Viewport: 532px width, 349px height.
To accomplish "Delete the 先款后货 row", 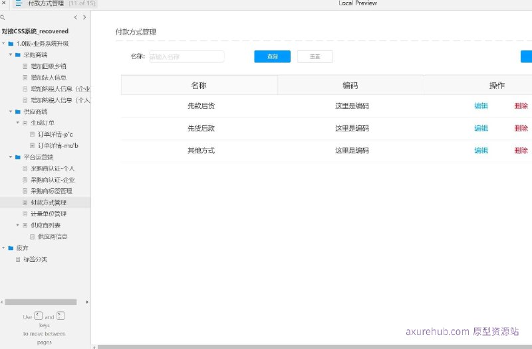I will (x=521, y=105).
